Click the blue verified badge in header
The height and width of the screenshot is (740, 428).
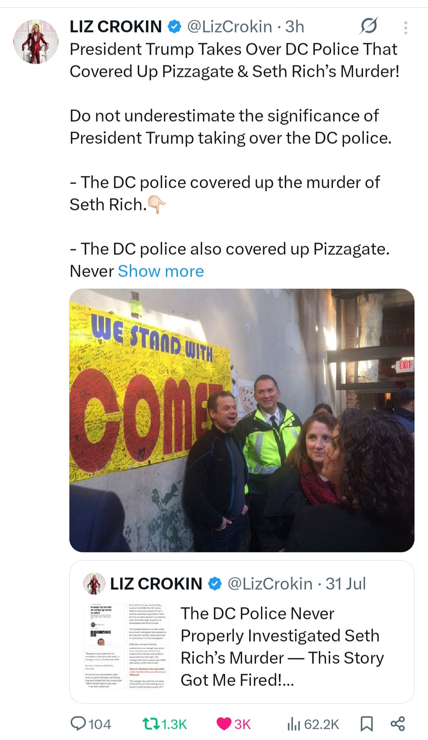click(x=174, y=27)
